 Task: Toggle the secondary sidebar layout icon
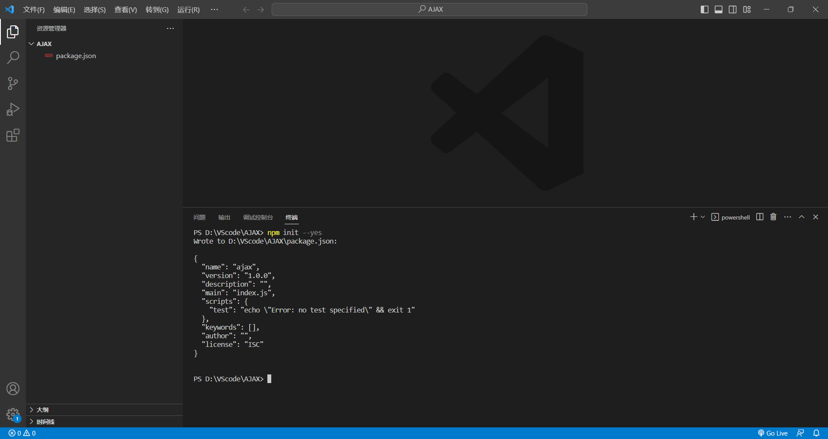[733, 9]
